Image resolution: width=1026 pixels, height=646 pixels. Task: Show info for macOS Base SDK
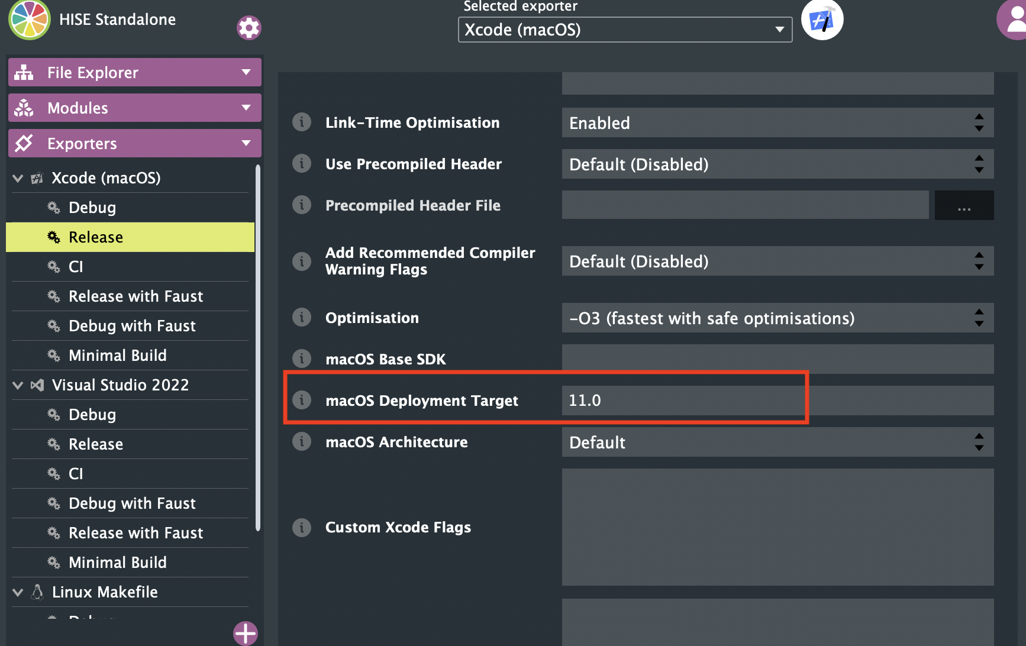coord(302,358)
